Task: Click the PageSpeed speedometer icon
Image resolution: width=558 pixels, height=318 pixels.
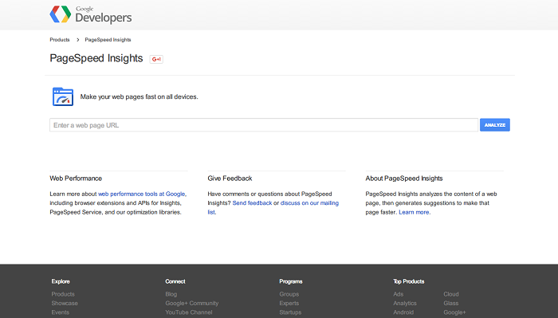Action: (x=63, y=96)
